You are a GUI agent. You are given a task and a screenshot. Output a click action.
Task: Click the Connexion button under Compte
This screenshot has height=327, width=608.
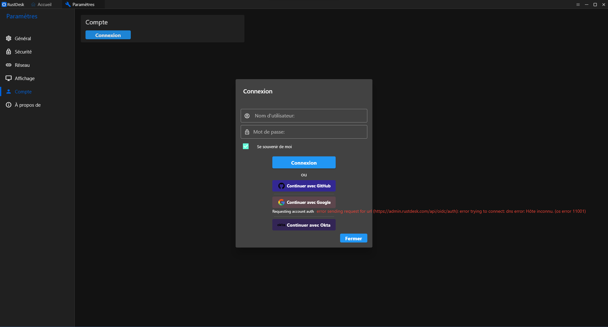(108, 35)
